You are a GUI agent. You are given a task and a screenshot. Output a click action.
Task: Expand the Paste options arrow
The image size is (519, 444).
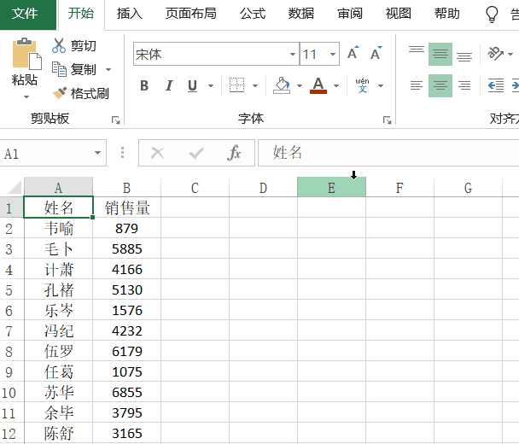point(26,96)
